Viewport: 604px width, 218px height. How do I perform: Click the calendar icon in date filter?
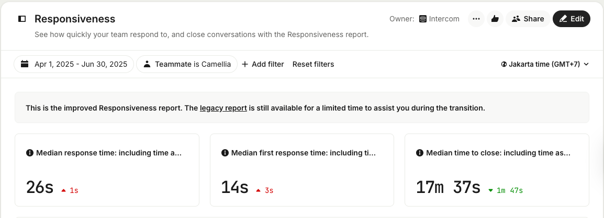pyautogui.click(x=25, y=64)
